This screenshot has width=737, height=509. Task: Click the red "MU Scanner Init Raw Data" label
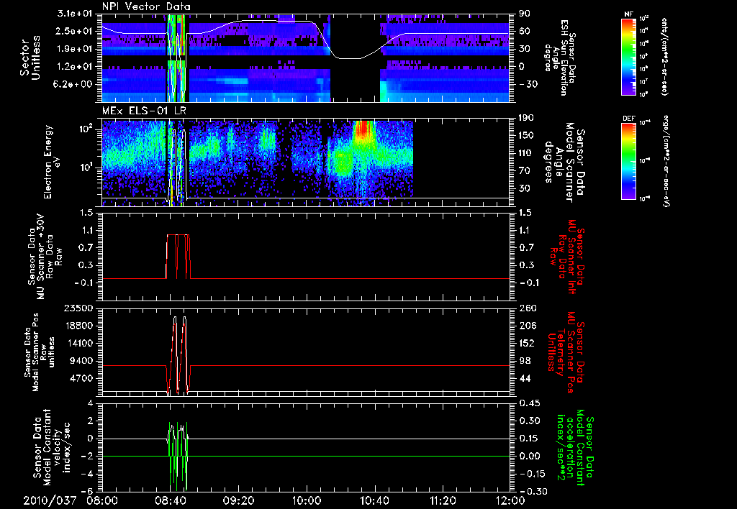tap(567, 257)
